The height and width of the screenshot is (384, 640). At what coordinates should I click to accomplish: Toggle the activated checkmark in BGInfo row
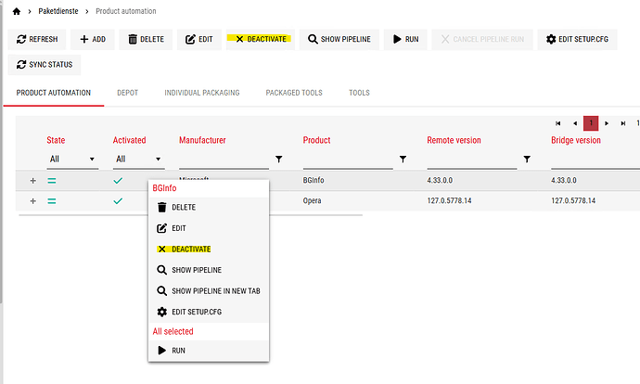118,180
